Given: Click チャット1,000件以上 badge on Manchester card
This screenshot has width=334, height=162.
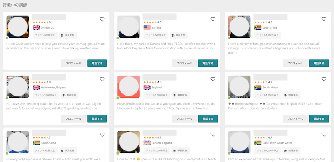Looking at the screenshot, I should click(x=46, y=95).
